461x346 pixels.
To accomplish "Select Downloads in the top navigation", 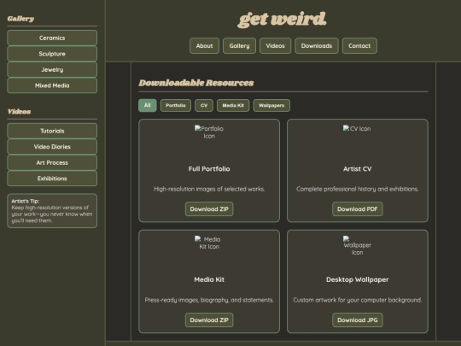I will click(317, 46).
